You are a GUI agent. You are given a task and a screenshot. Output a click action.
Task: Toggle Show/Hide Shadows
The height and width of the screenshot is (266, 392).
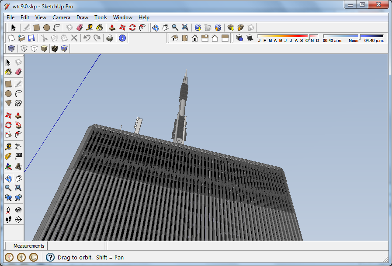250,38
